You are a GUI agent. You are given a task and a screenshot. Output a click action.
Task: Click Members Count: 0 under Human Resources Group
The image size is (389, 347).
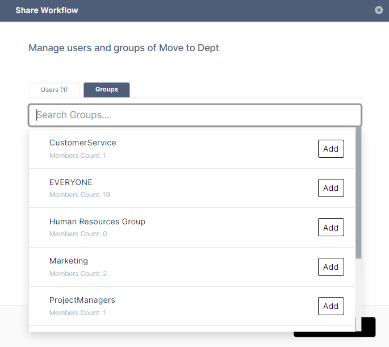[x=78, y=234]
